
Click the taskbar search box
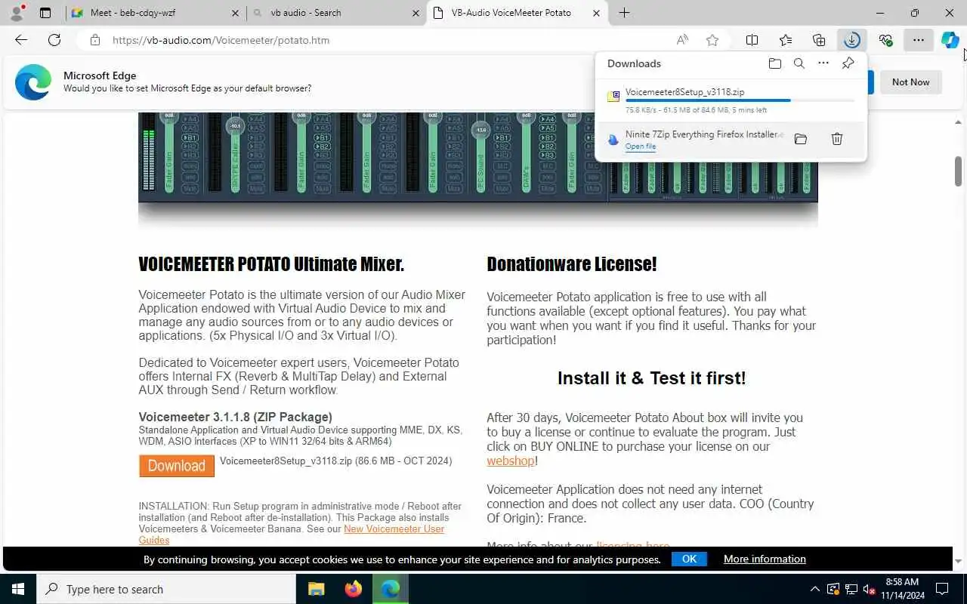pos(166,589)
